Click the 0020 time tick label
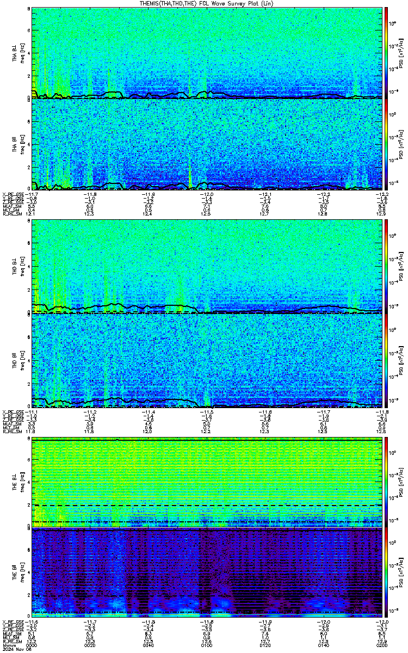 [x=91, y=645]
